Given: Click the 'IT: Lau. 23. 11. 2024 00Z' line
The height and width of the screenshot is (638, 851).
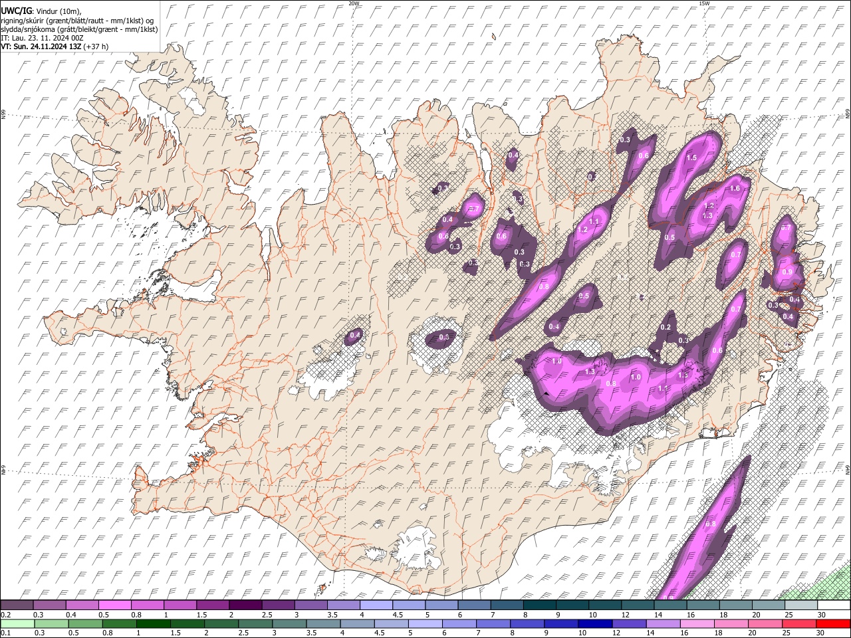Looking at the screenshot, I should point(42,38).
